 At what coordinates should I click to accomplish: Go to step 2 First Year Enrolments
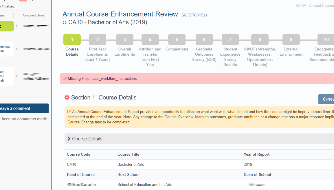(98, 40)
